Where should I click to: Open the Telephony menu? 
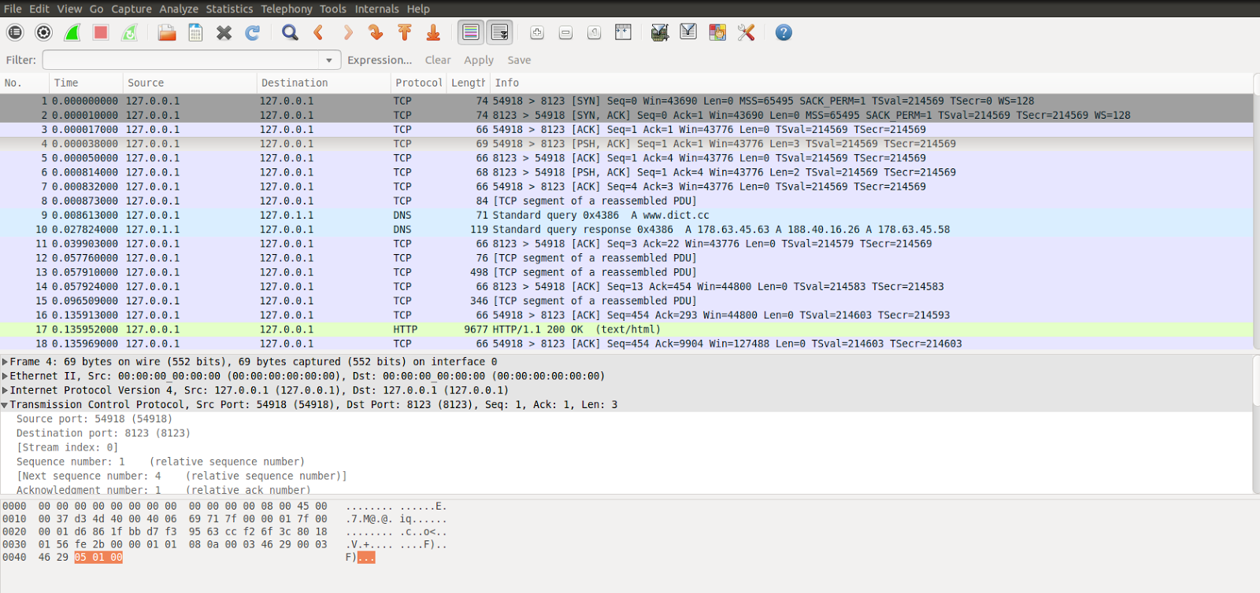pos(287,9)
